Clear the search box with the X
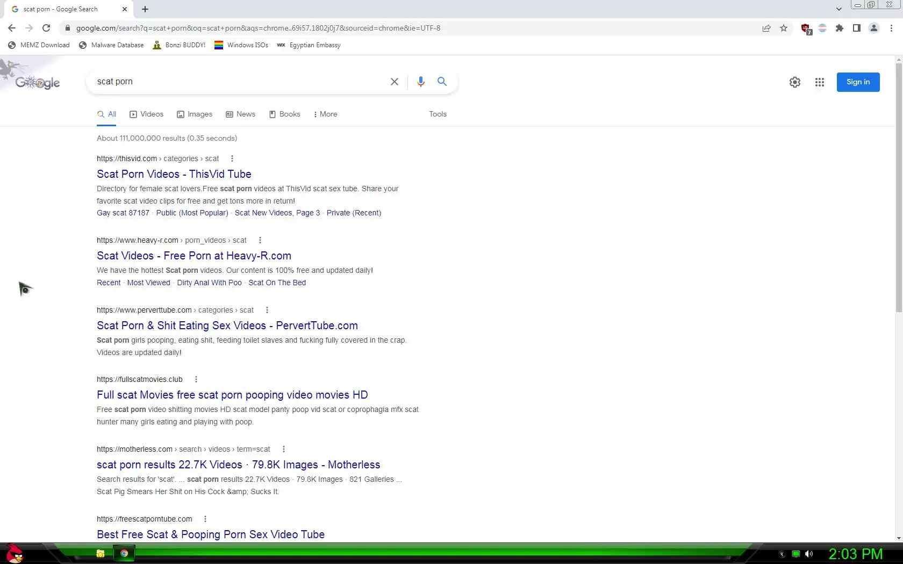The height and width of the screenshot is (564, 903). pos(395,82)
